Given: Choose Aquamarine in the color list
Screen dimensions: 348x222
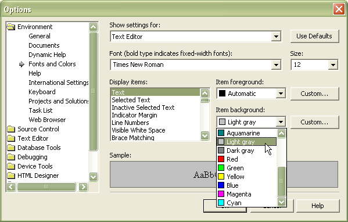Looking at the screenshot, I should click(247, 133).
